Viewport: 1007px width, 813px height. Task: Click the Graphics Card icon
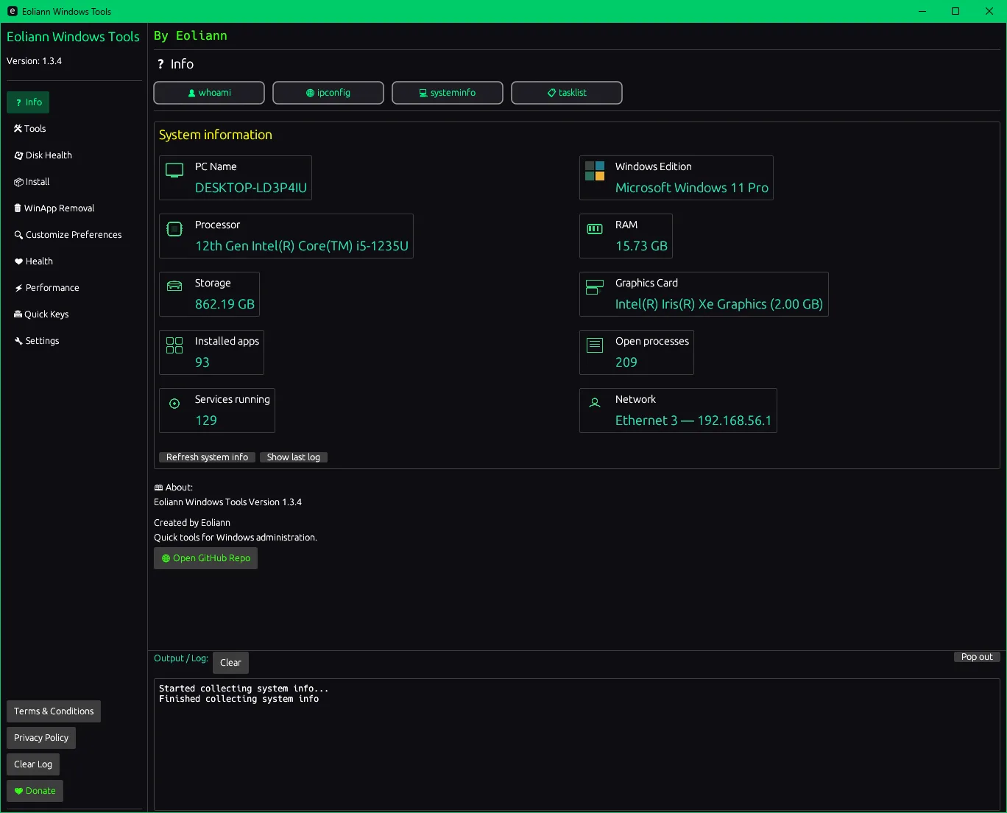594,287
